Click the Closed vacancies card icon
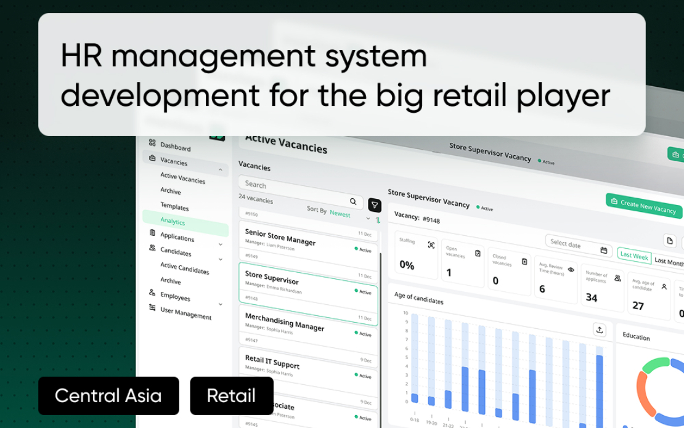 point(524,262)
